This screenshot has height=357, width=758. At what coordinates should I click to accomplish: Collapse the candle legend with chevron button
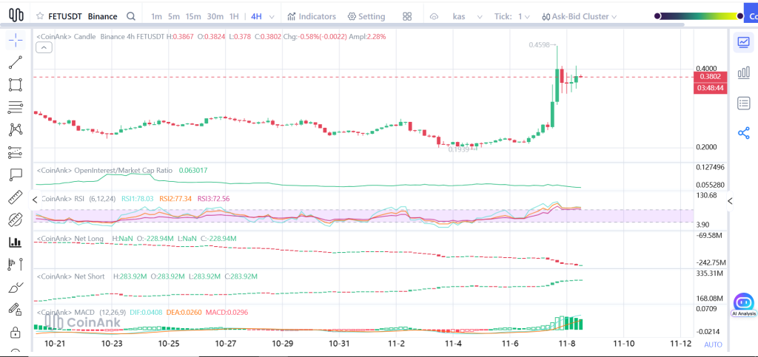pos(44,47)
